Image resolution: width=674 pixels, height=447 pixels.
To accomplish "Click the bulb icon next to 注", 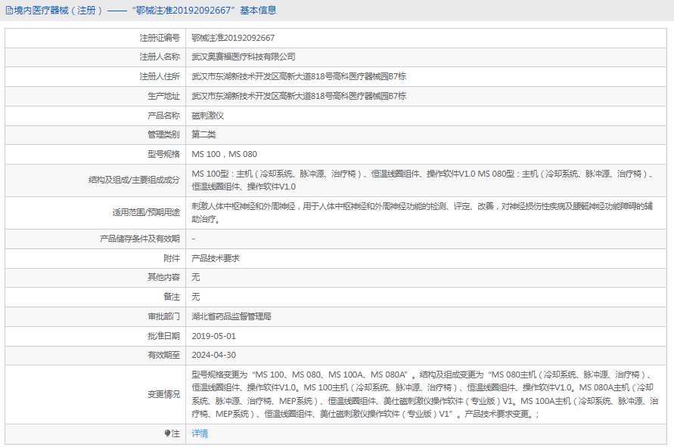I will [168, 433].
